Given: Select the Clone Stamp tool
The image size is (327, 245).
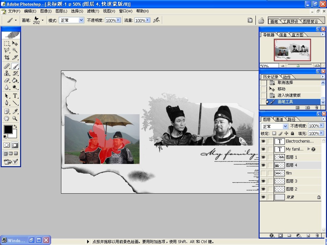Looking at the screenshot, I should tap(7, 73).
